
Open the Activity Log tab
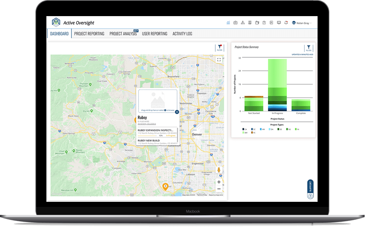click(x=182, y=34)
